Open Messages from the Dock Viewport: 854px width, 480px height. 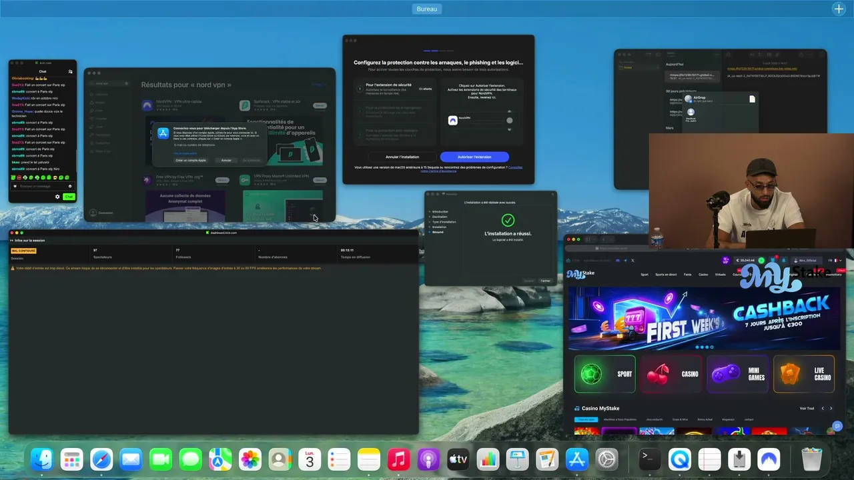(x=190, y=459)
